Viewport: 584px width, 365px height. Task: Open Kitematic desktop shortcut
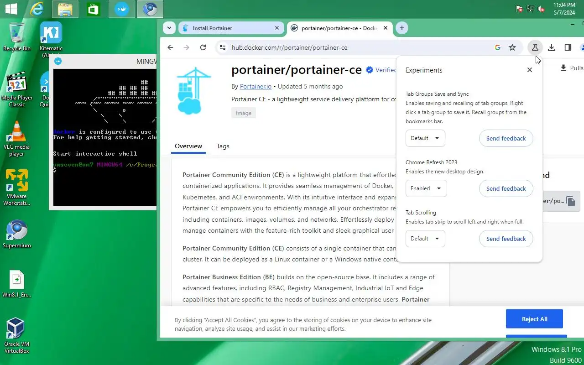pyautogui.click(x=51, y=40)
